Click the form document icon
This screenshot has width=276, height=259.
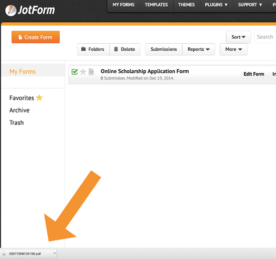click(91, 72)
